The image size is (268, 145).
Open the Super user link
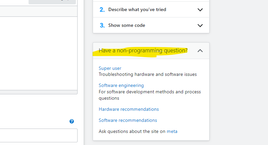[110, 68]
